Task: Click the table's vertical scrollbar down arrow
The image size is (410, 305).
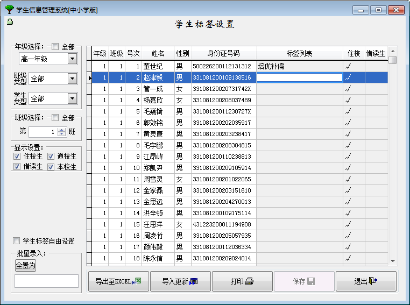Action: point(393,261)
